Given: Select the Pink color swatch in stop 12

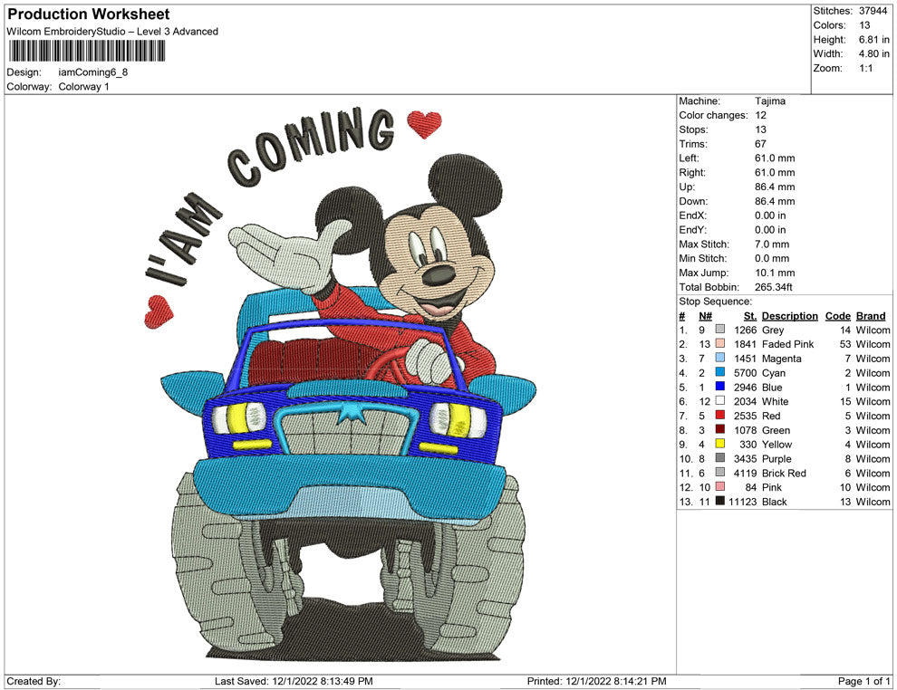Looking at the screenshot, I should pyautogui.click(x=720, y=486).
